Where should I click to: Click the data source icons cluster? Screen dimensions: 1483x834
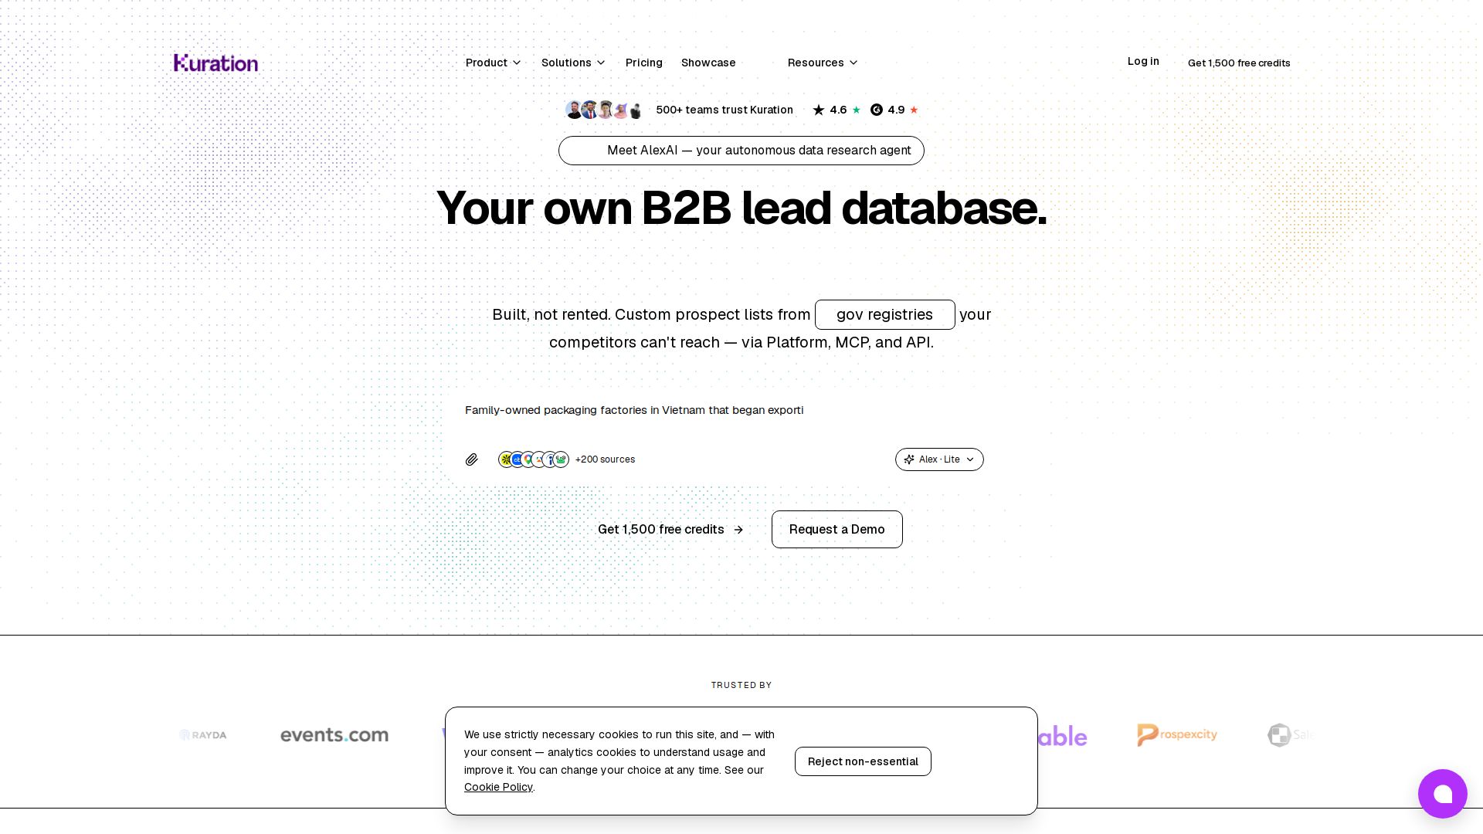pos(534,459)
